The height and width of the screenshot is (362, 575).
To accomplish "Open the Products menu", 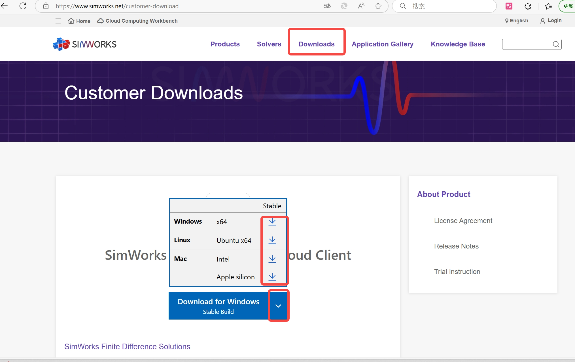I will 225,44.
